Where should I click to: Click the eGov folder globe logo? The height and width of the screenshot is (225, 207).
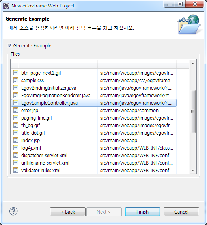189,24
